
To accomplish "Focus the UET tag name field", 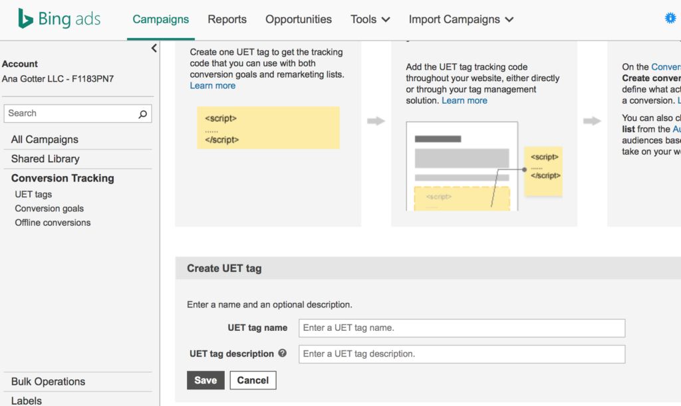I will click(462, 328).
